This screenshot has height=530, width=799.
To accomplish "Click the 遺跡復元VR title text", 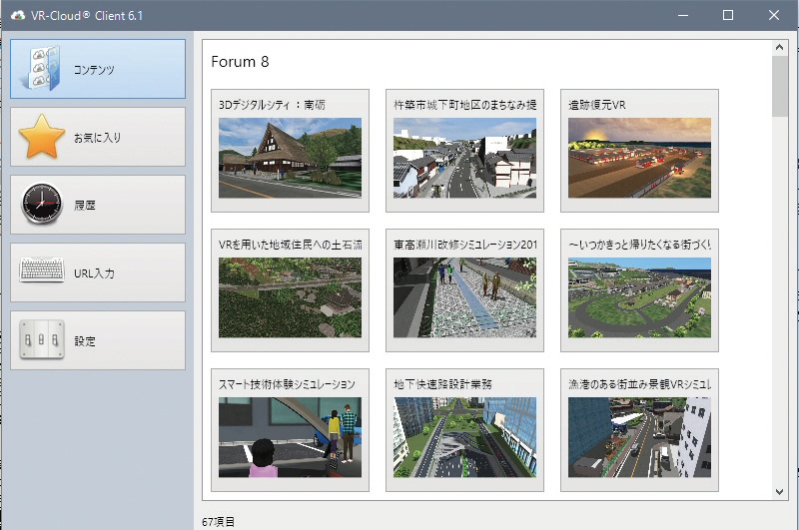I will 596,105.
